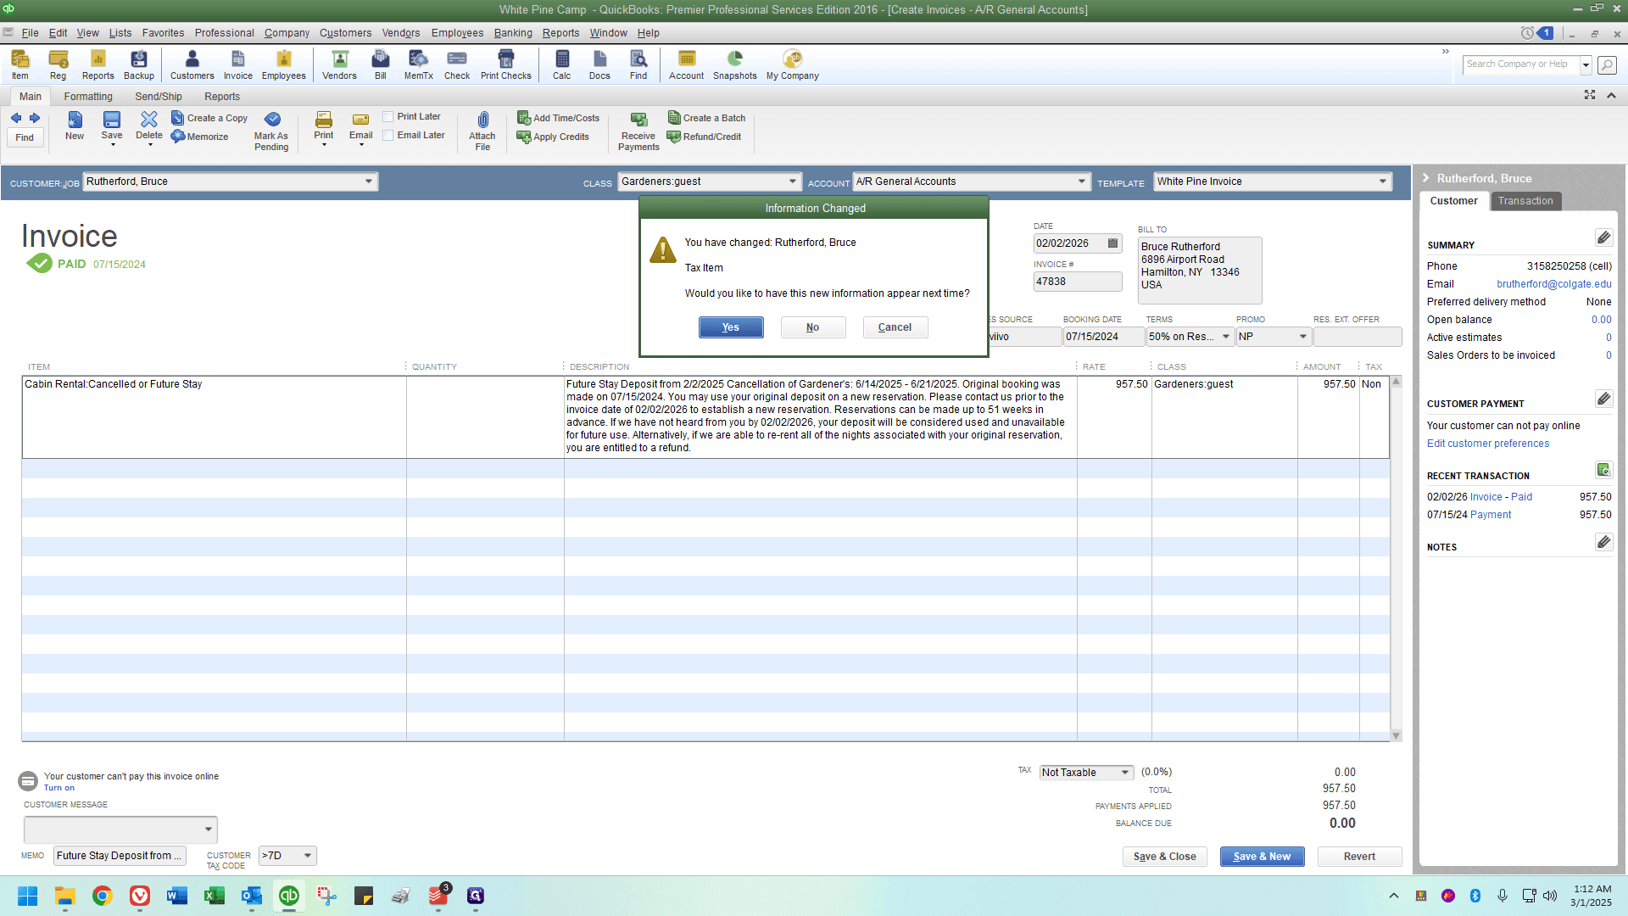1628x916 pixels.
Task: Expand the Template dropdown
Action: (x=1383, y=182)
